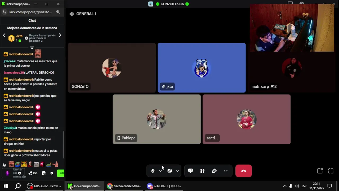Collapse the top donors panel
339x191 pixels.
[32, 47]
